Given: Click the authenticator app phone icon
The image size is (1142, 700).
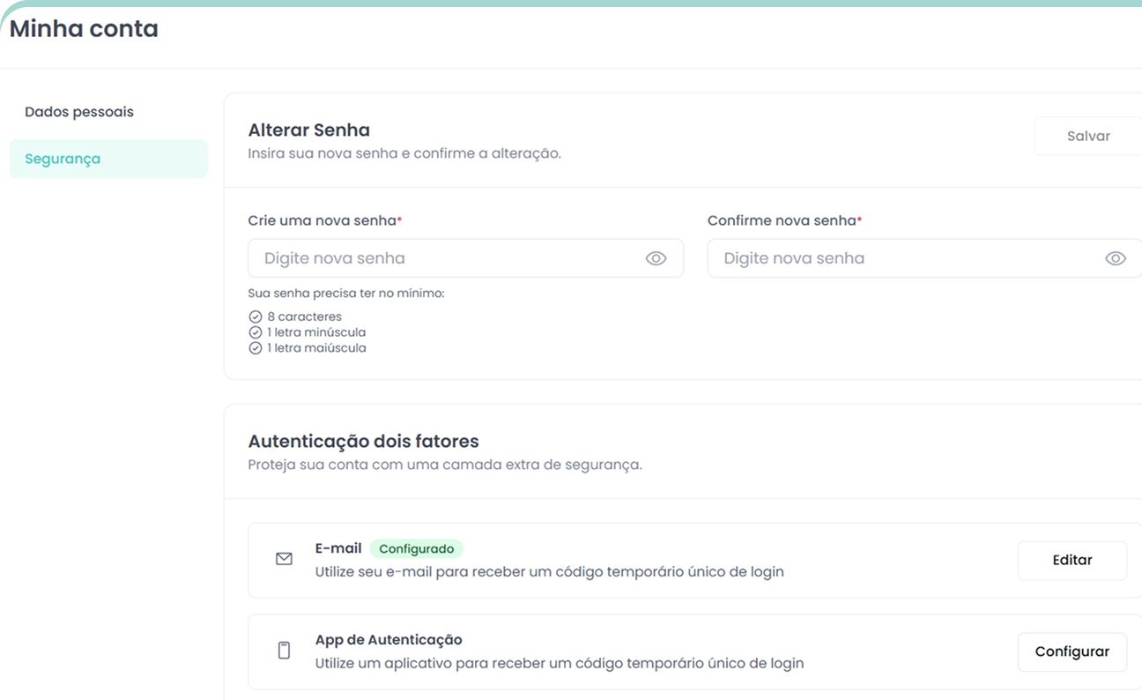Looking at the screenshot, I should point(284,651).
